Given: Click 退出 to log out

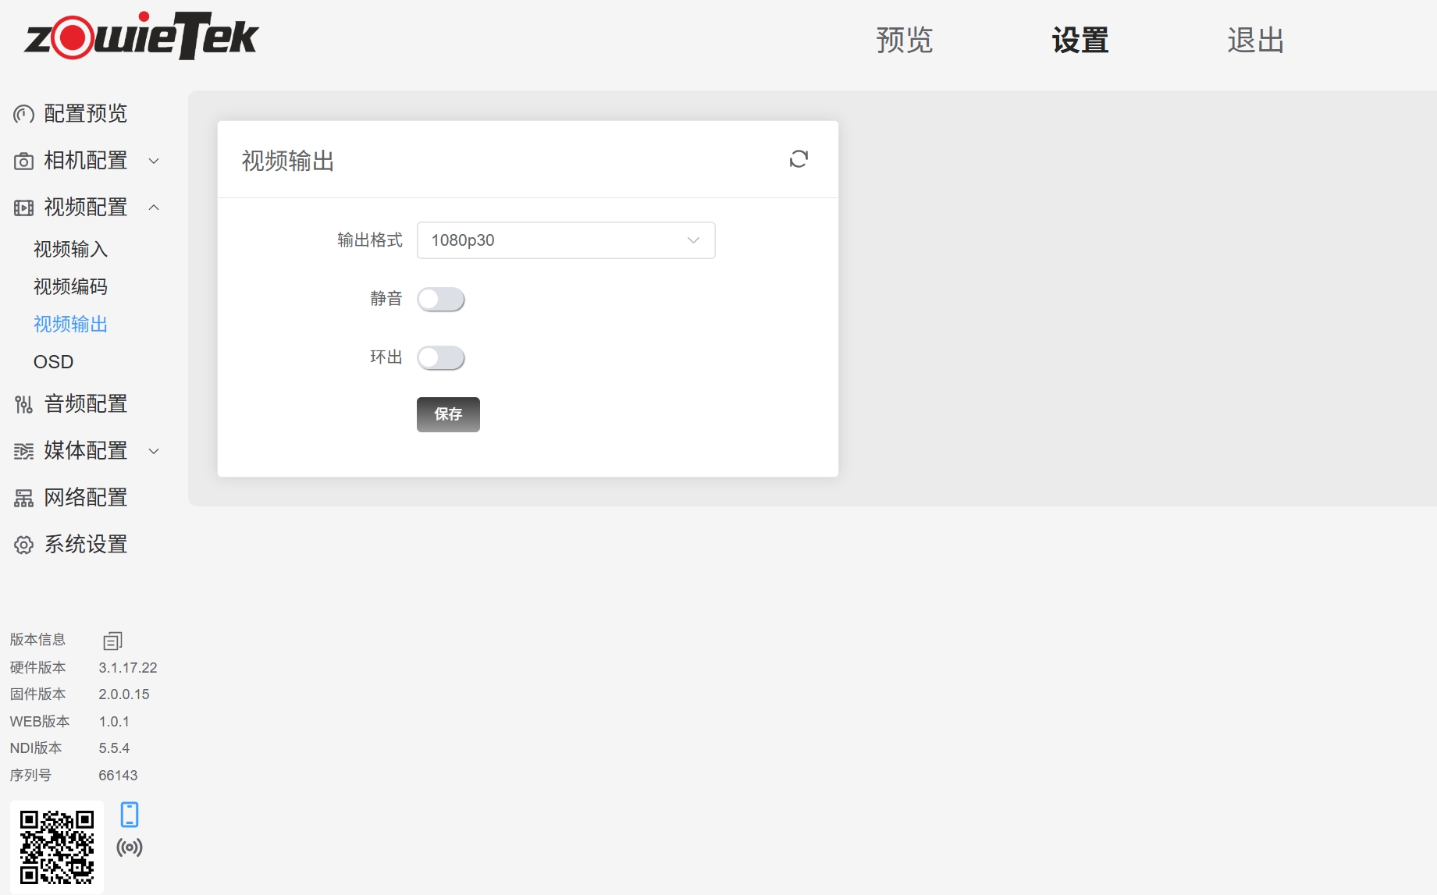Looking at the screenshot, I should tap(1255, 40).
